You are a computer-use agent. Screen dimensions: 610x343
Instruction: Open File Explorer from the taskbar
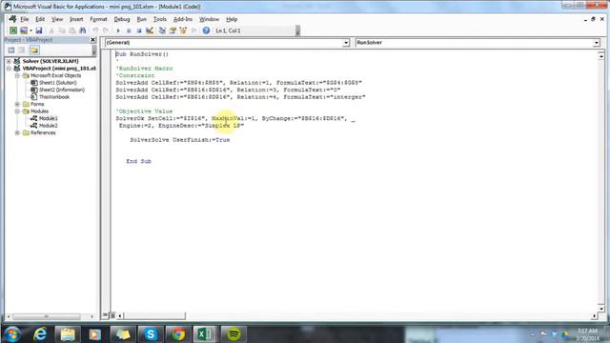click(x=68, y=334)
